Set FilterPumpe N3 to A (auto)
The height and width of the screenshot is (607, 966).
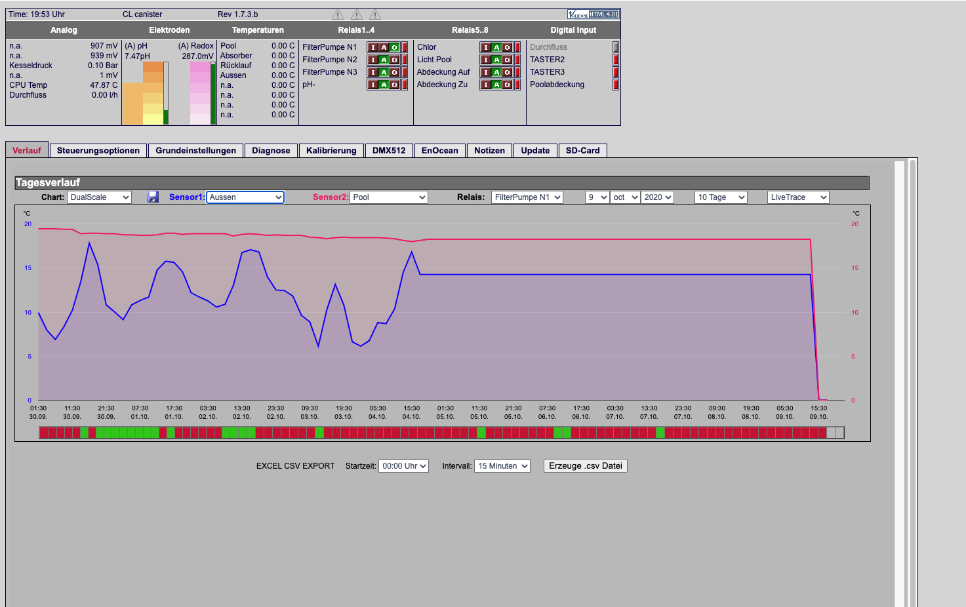[384, 72]
